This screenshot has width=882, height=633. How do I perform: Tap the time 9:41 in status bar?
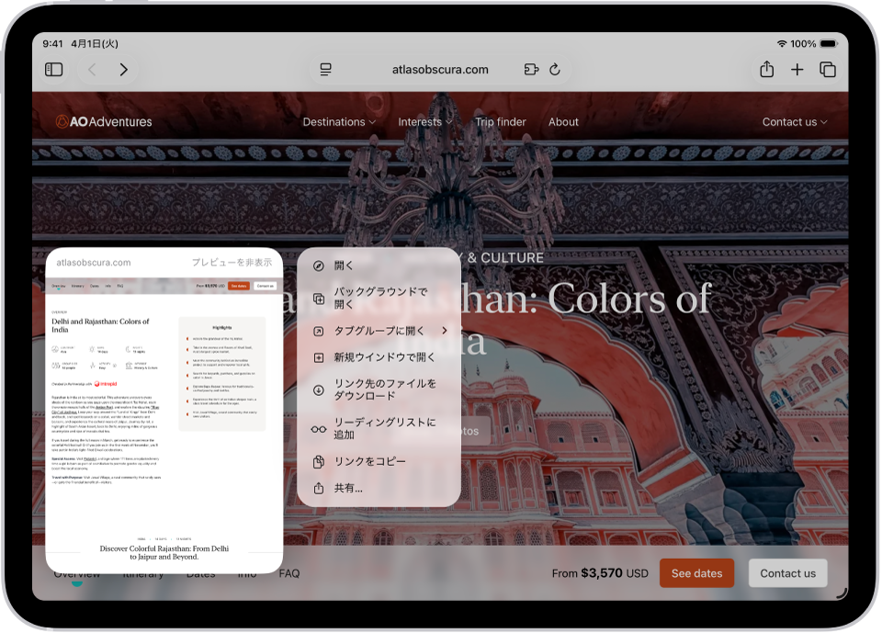(53, 43)
